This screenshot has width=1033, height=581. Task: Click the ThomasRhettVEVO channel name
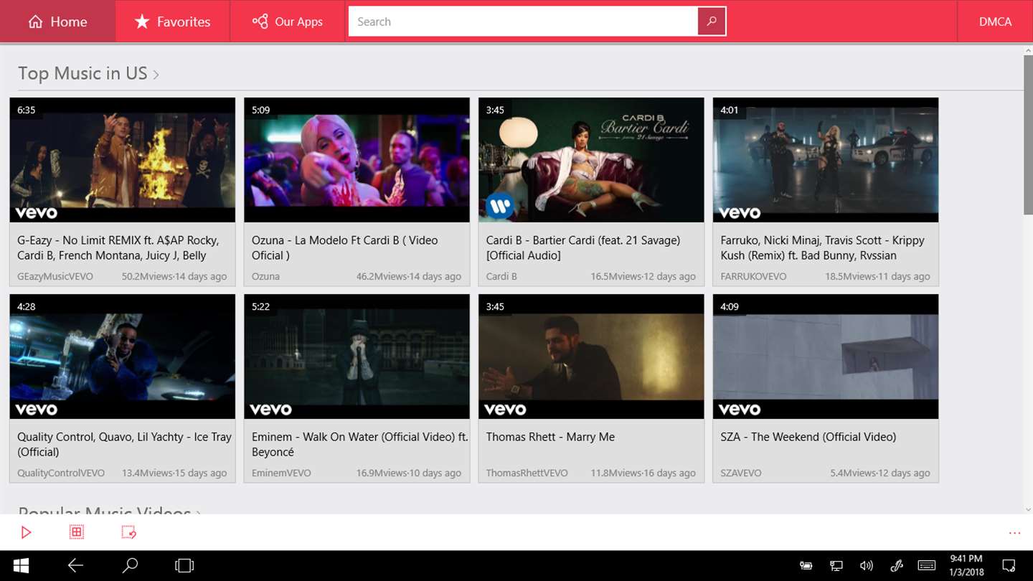(x=527, y=473)
